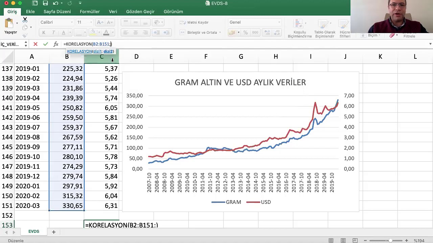This screenshot has height=243, width=433.
Task: Open the font size 11 dropdown
Action: coord(91,22)
